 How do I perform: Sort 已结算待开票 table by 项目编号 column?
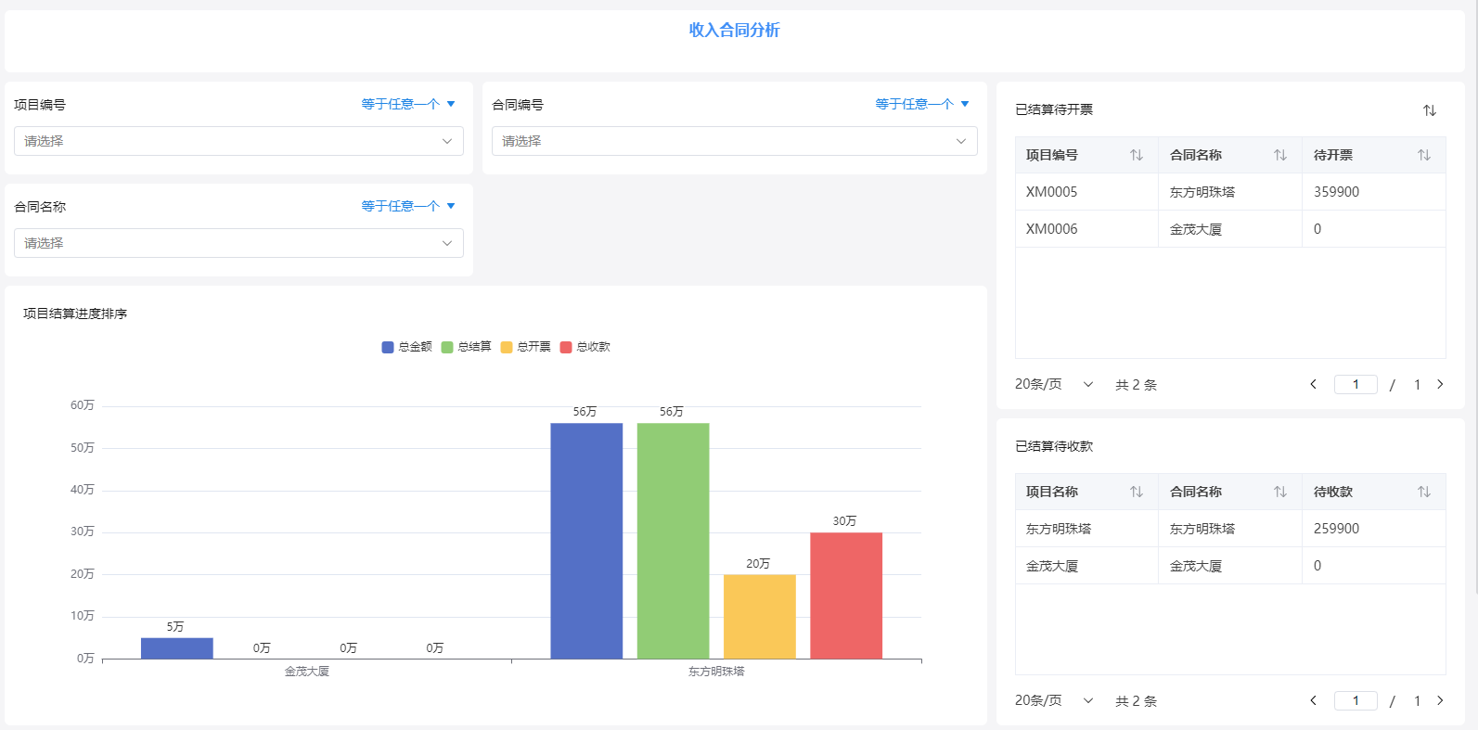point(1136,155)
